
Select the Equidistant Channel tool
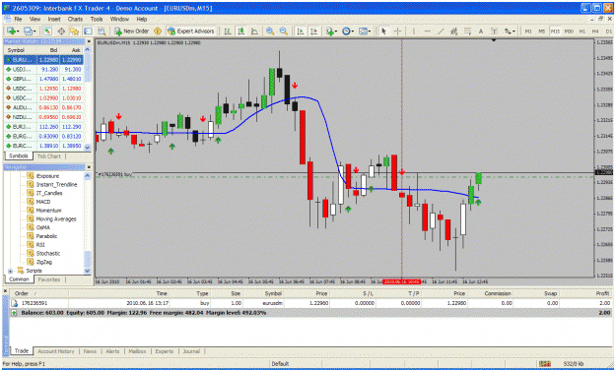454,31
